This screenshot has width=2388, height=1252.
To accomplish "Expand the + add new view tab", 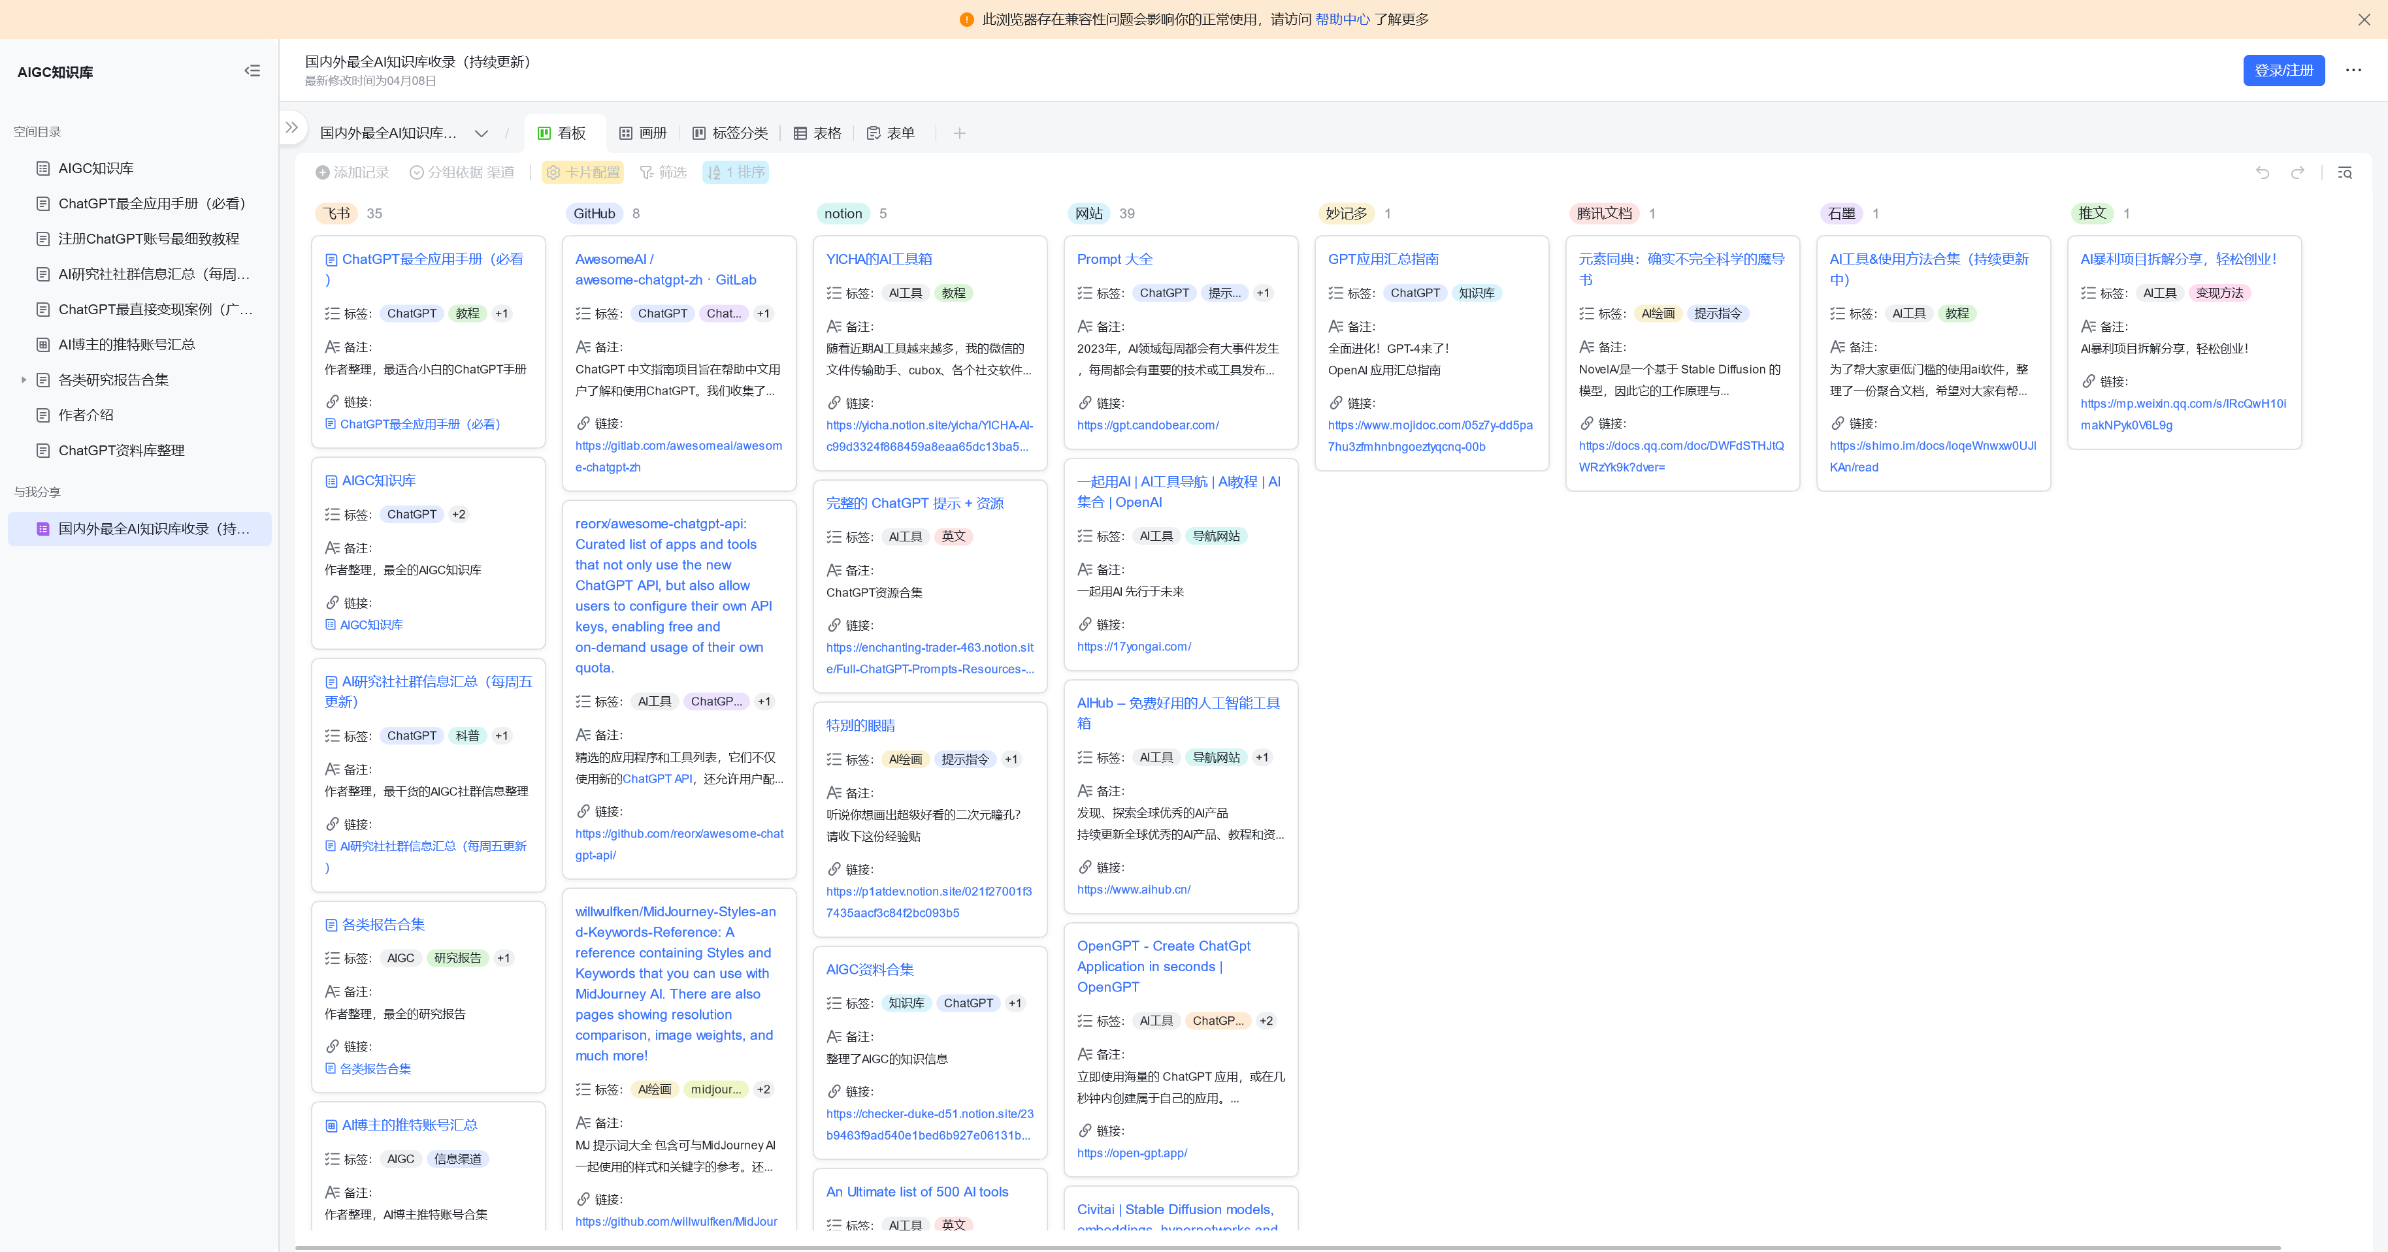I will [x=960, y=133].
